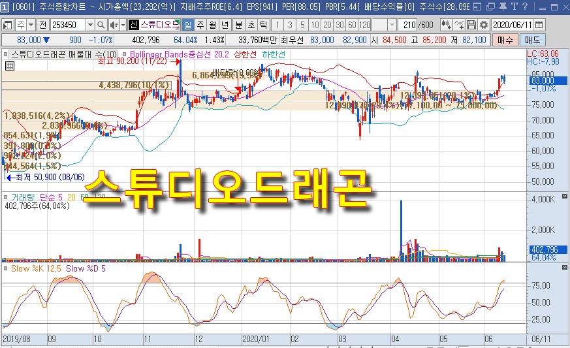The width and height of the screenshot is (570, 348).
Task: Close the volume panel with its X
Action: (x=565, y=197)
